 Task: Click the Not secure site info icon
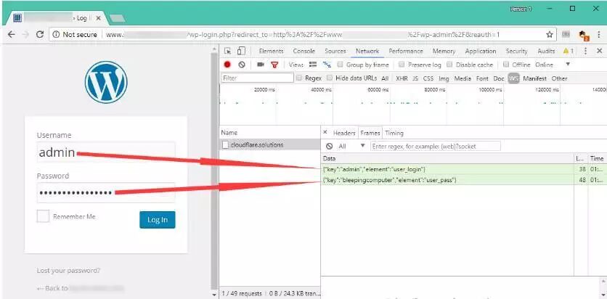(56, 34)
